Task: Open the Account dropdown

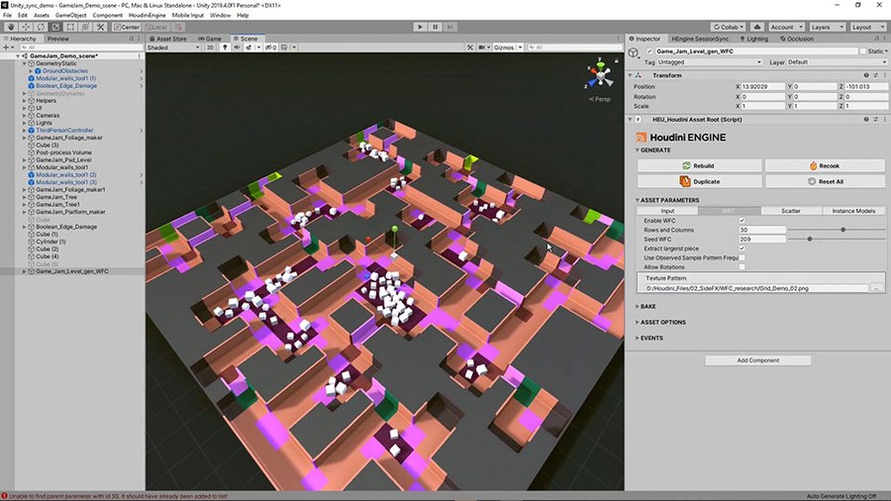Action: 786,27
